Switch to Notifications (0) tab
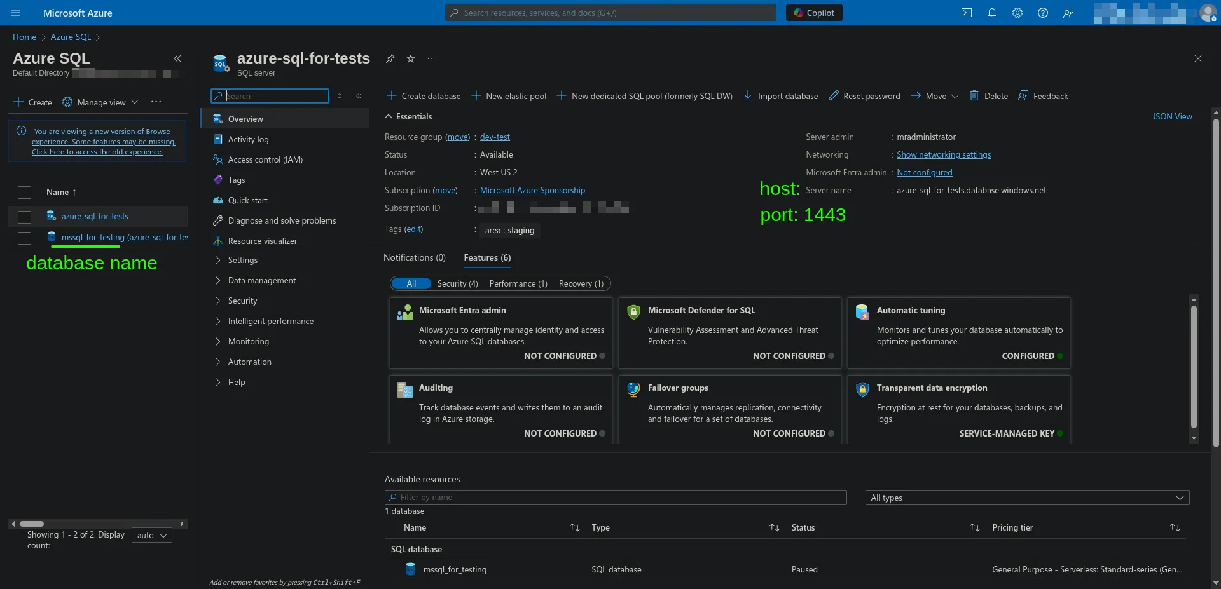This screenshot has height=589, width=1221. point(415,257)
